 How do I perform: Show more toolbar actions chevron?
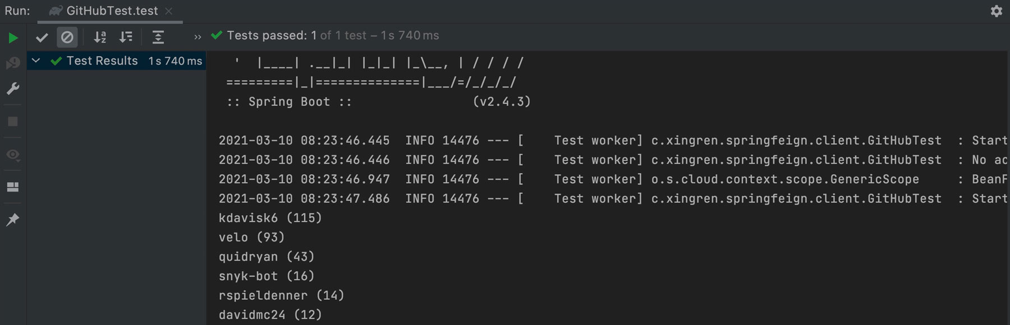[x=198, y=38]
